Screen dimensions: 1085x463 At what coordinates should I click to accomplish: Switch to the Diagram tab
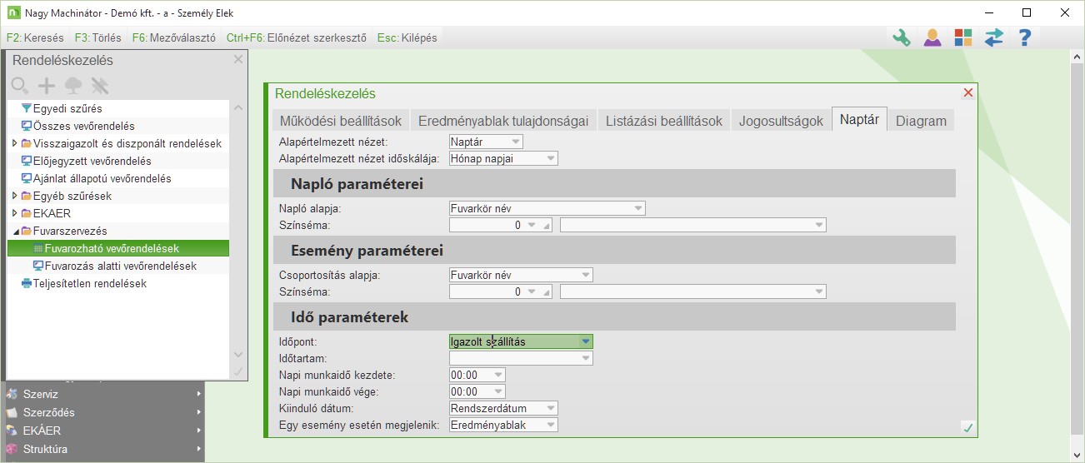(x=921, y=120)
